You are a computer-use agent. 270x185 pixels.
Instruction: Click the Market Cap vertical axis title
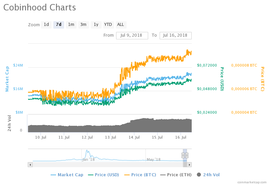(7, 79)
